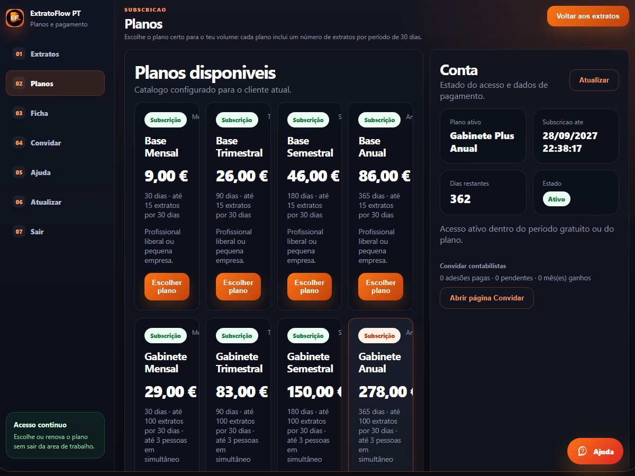Choose the Base Anual plan button
The width and height of the screenshot is (635, 476).
(x=380, y=287)
